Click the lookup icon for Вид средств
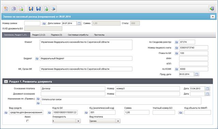The image size is (218, 129). [6, 112]
